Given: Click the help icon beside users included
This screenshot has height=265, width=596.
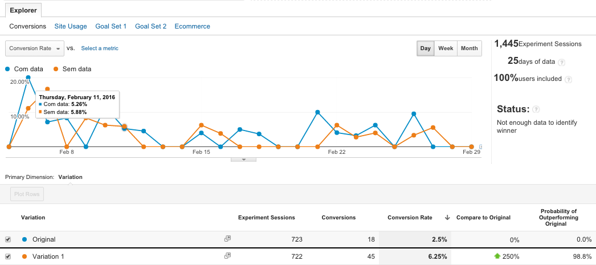Looking at the screenshot, I should coord(568,79).
